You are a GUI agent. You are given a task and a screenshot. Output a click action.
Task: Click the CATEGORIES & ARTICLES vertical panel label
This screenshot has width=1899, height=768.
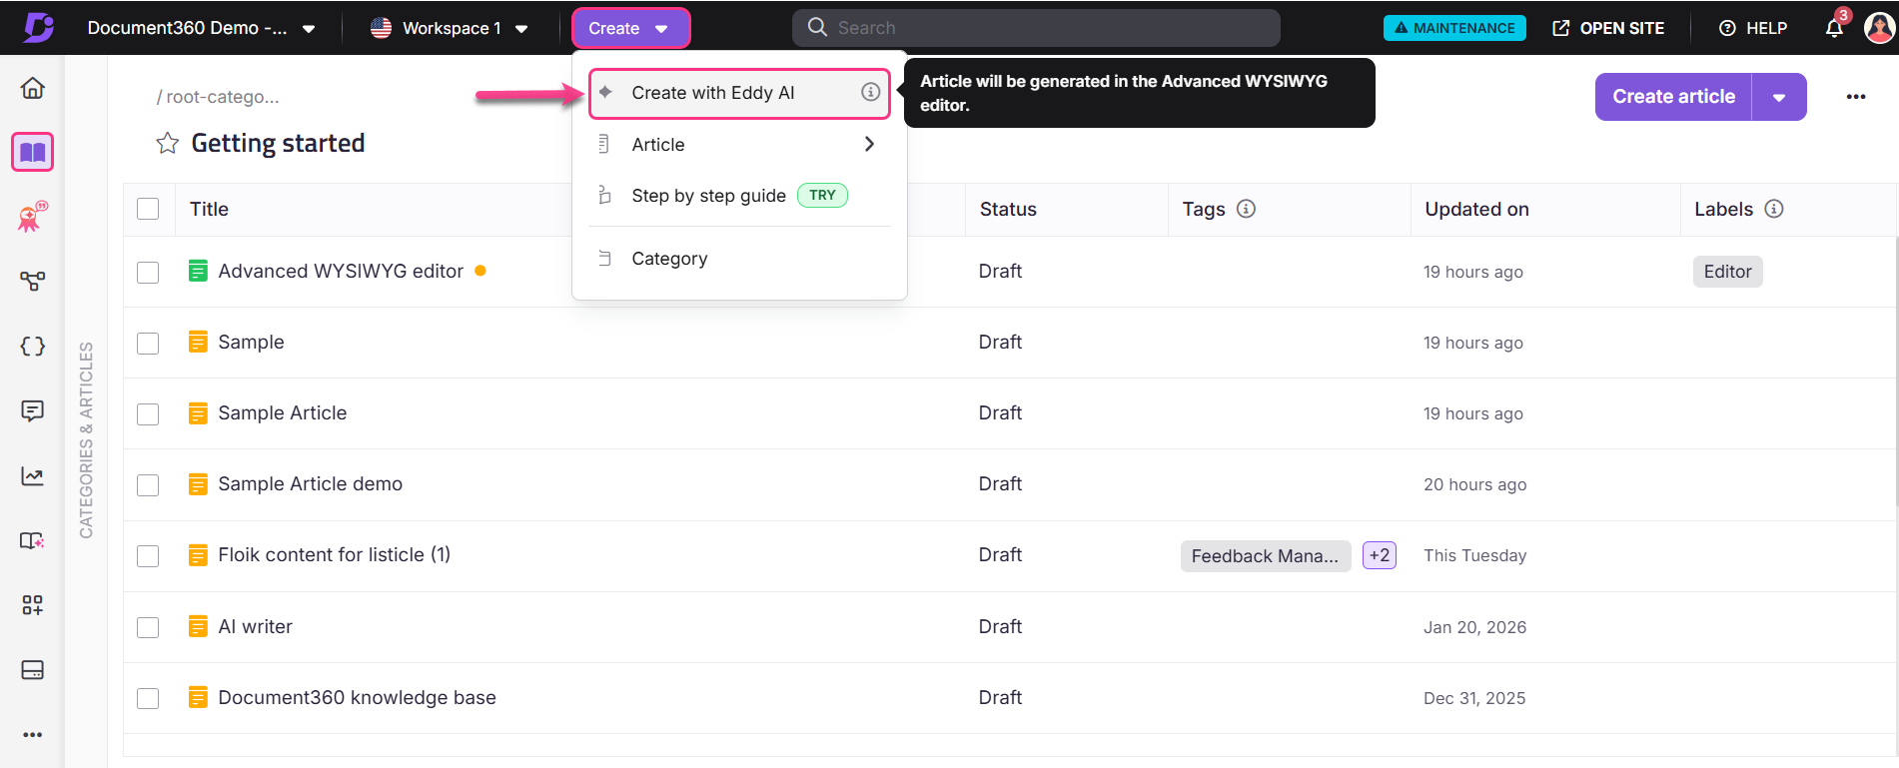[87, 440]
